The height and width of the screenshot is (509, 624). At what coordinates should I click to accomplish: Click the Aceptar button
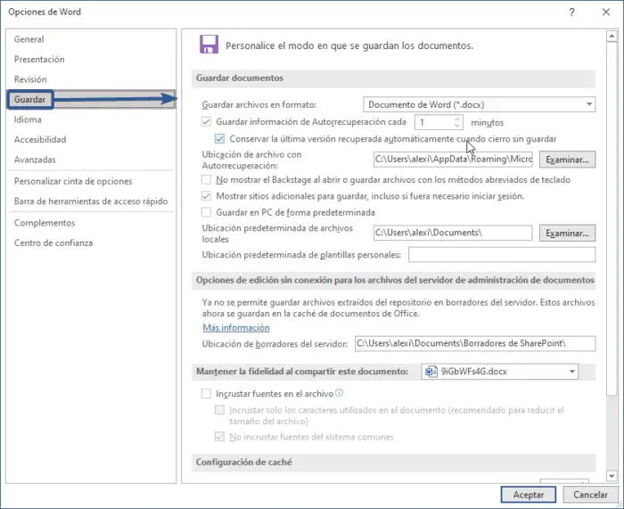click(528, 495)
